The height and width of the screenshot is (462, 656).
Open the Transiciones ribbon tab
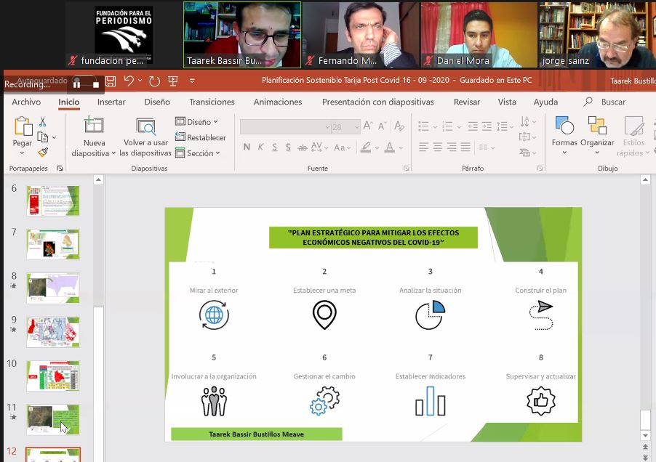[212, 102]
